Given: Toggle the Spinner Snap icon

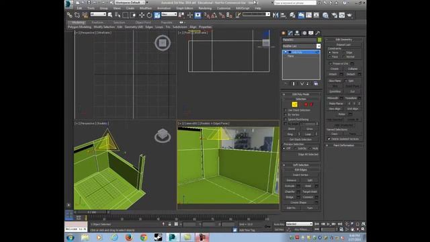Looking at the screenshot, I should [229, 15].
